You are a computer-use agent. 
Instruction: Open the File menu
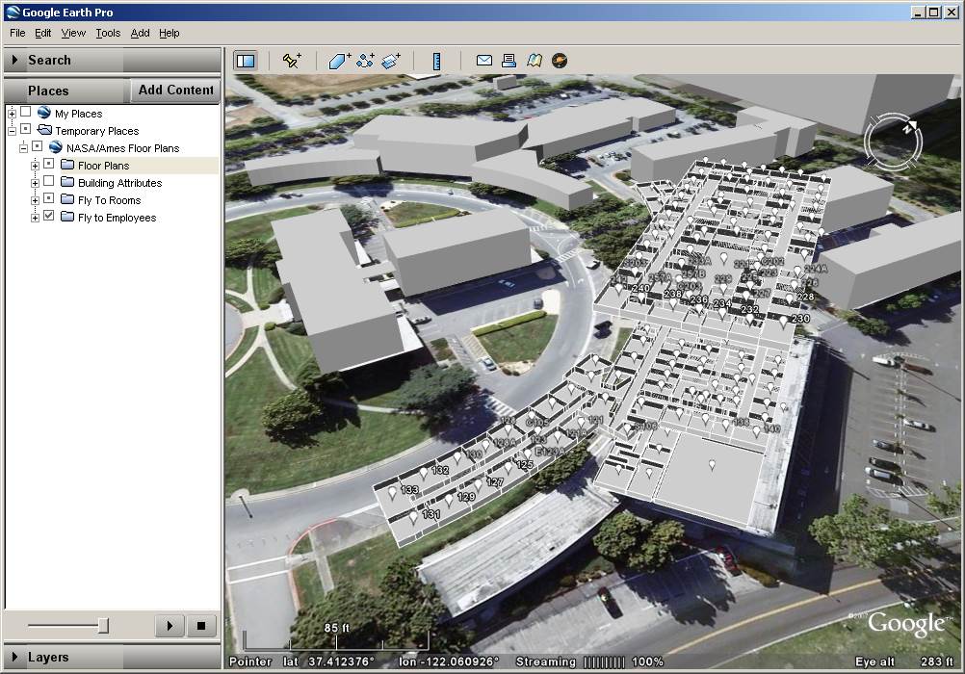[x=17, y=34]
